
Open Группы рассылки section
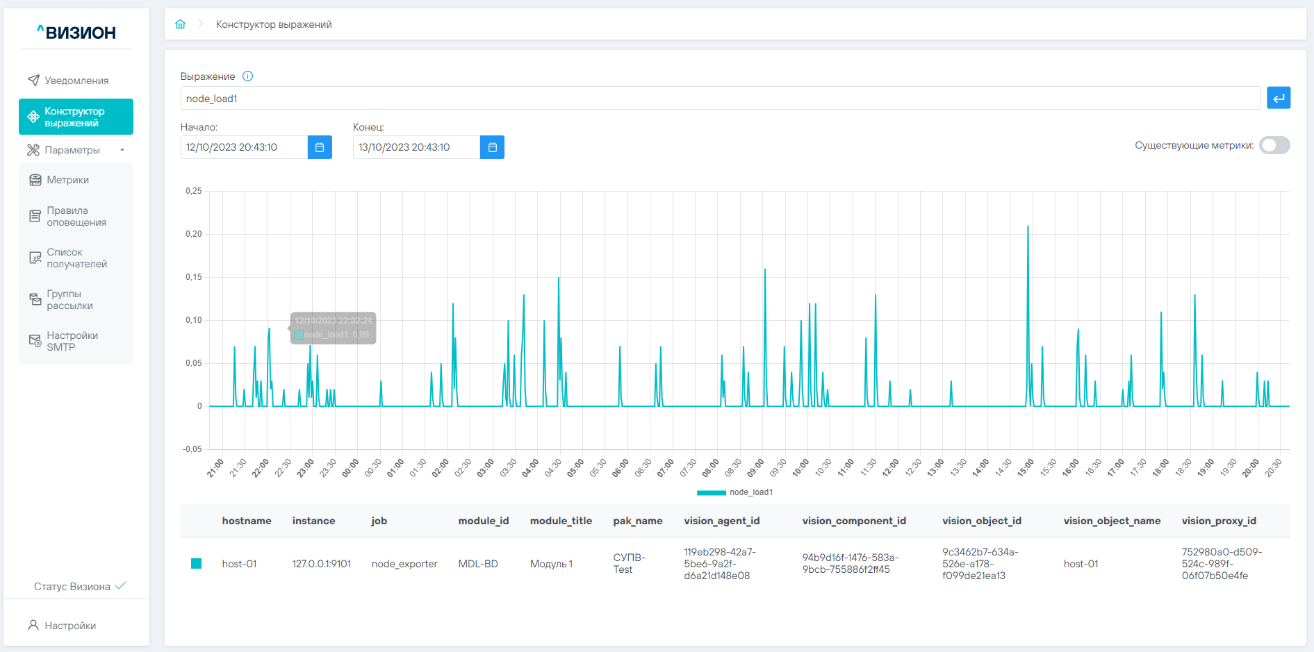pyautogui.click(x=69, y=299)
